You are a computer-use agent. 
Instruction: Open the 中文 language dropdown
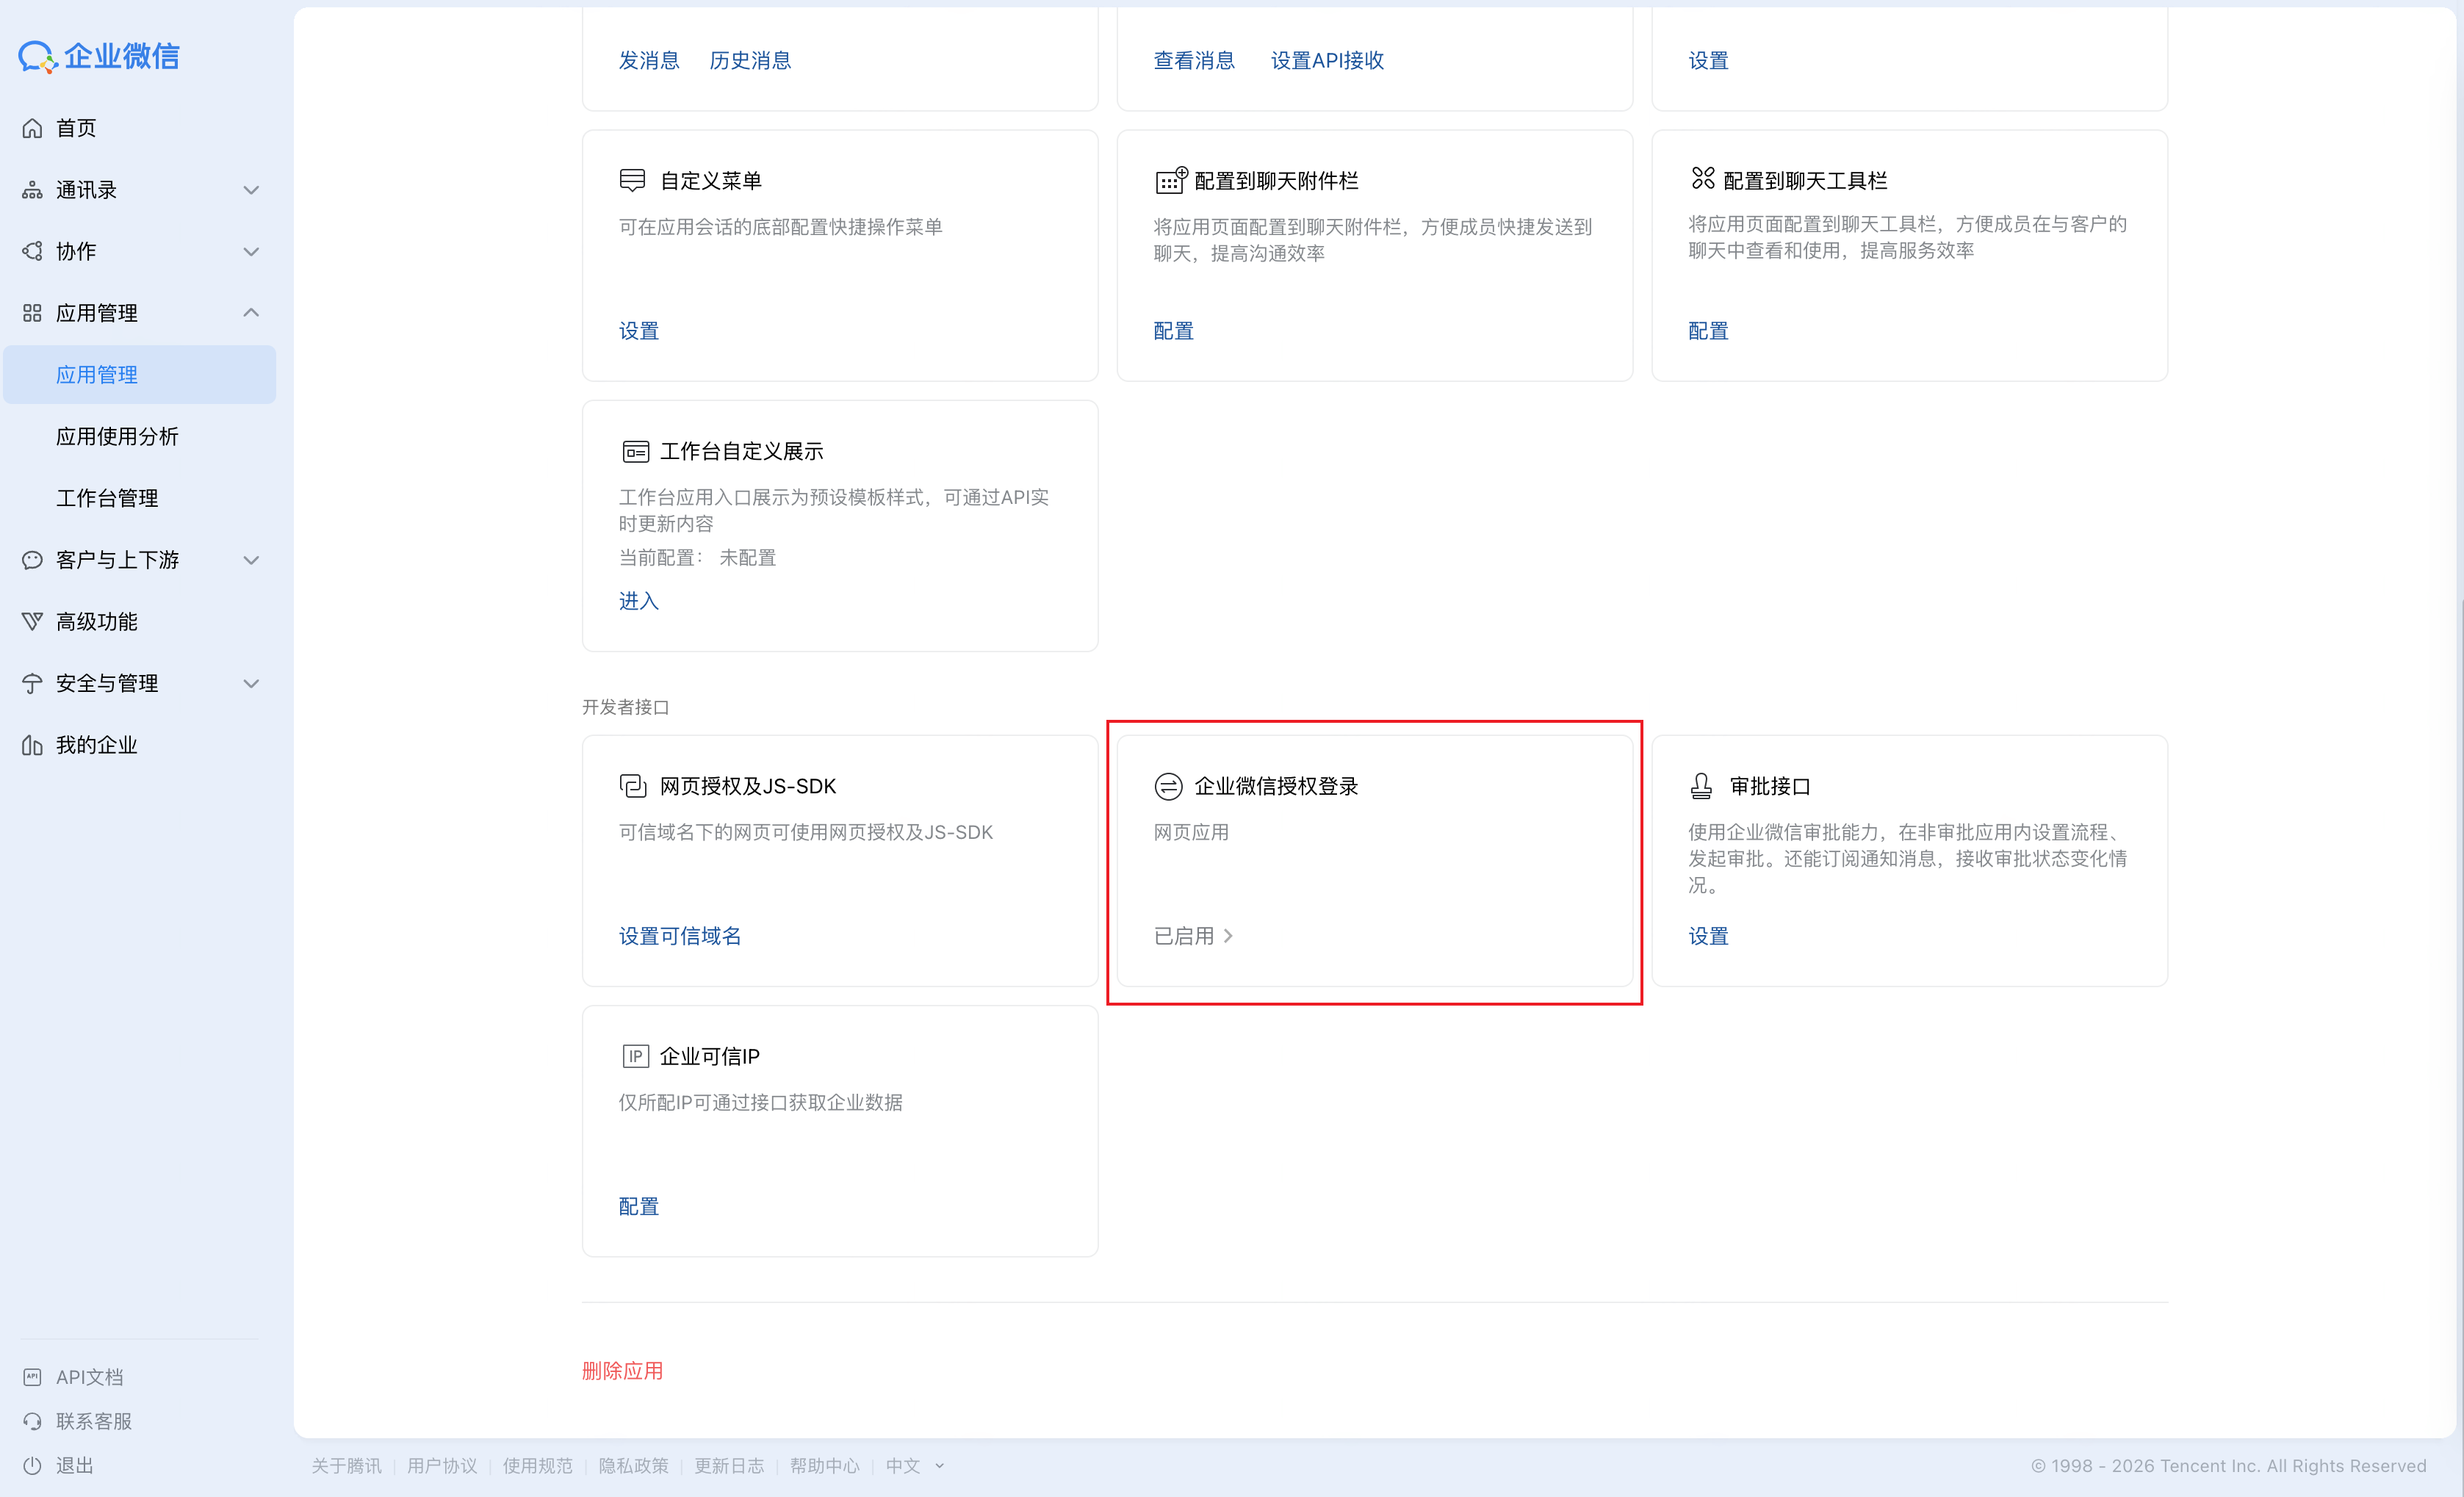pyautogui.click(x=914, y=1465)
